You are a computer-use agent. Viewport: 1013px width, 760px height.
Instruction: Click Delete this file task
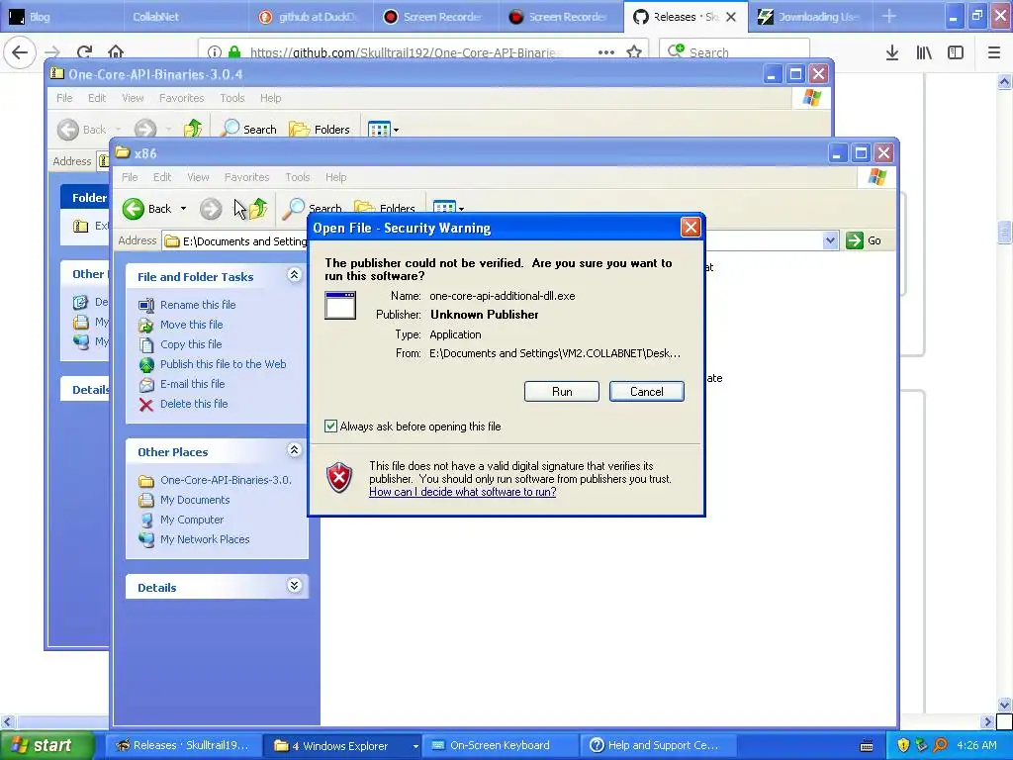click(x=194, y=404)
